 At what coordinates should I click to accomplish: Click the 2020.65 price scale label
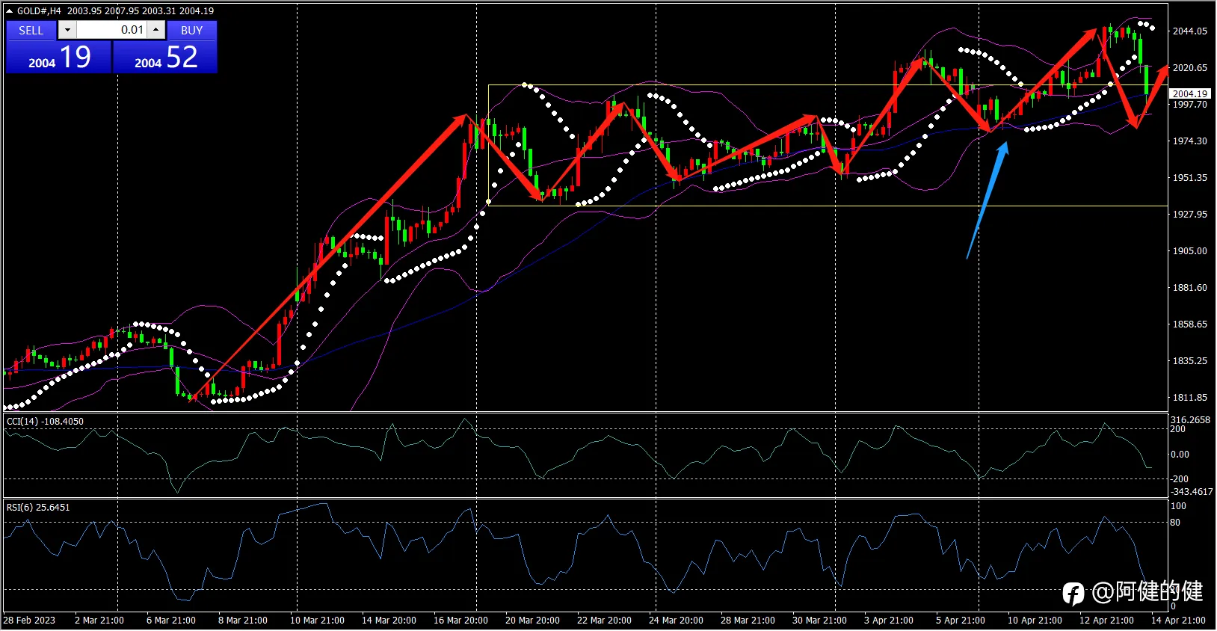pyautogui.click(x=1190, y=68)
